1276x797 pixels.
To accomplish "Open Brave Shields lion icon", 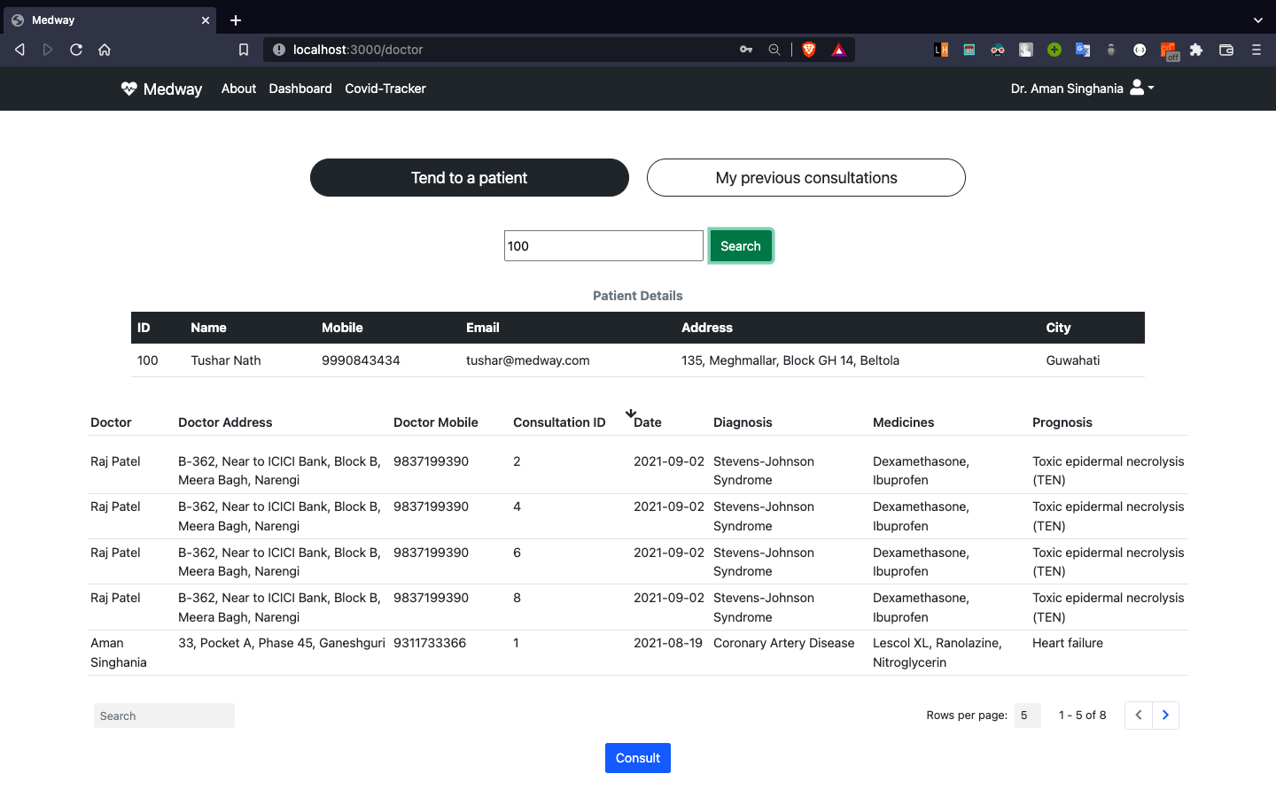I will click(809, 50).
